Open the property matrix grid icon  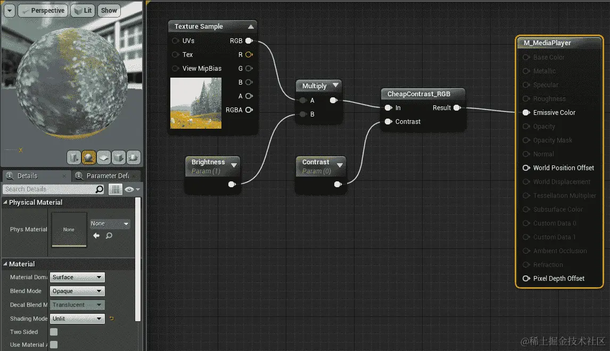[115, 189]
